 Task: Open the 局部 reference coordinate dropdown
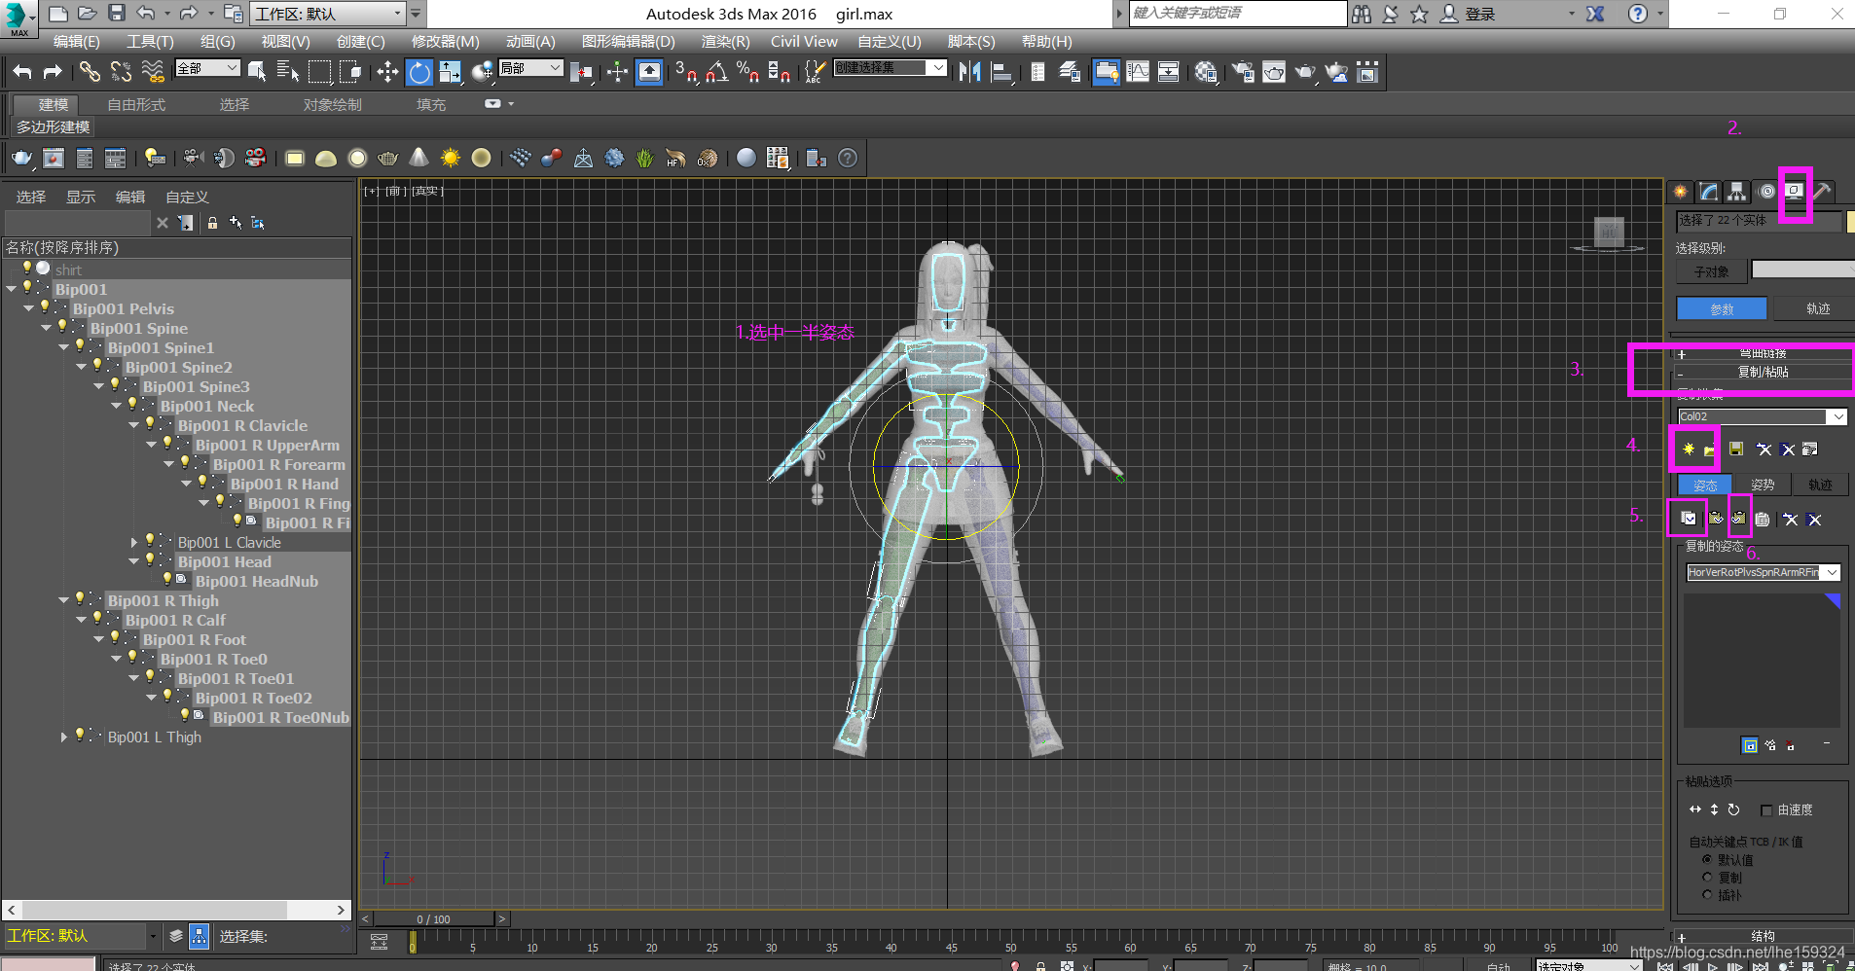[x=530, y=68]
